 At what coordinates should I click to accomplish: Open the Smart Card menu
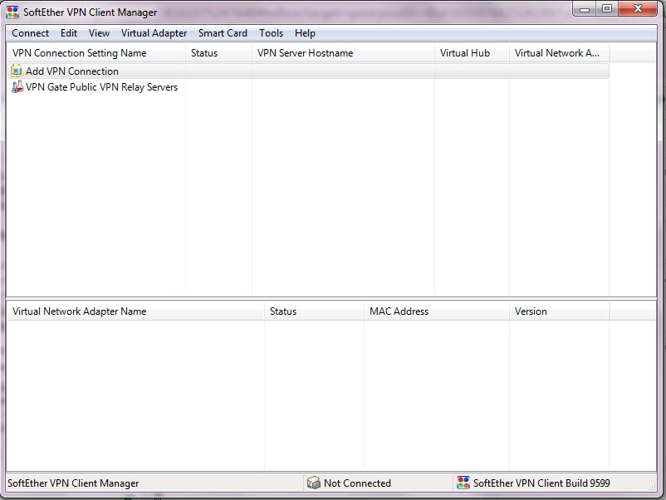[x=223, y=33]
